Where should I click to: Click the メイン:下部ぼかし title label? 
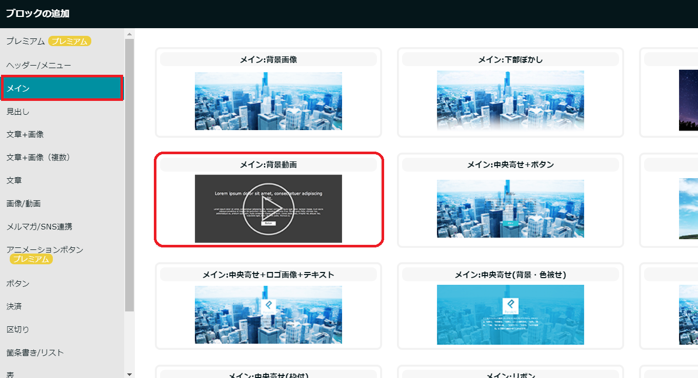point(510,59)
